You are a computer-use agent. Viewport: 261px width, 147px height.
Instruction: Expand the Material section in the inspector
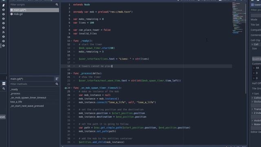[x=252, y=124]
